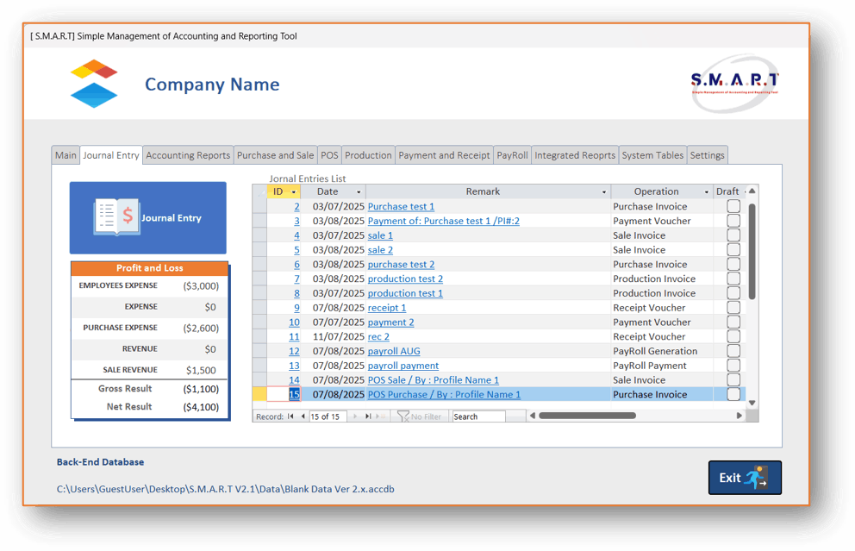This screenshot has width=855, height=551.
Task: Click the Net Result value ($4,100)
Action: tap(201, 407)
